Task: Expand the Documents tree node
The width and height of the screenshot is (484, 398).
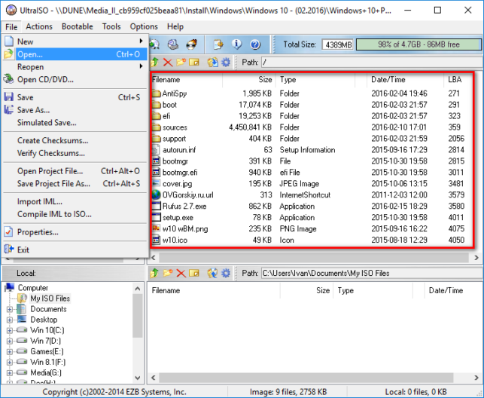Action: tap(10, 309)
